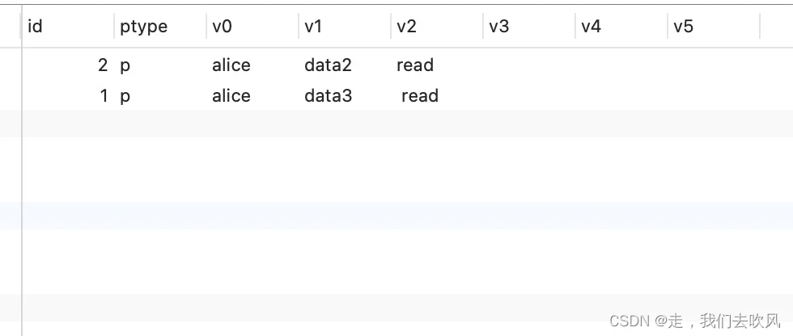Viewport: 793px width, 336px height.
Task: Select the empty v3 cell in the data2 row
Action: pyautogui.click(x=529, y=65)
